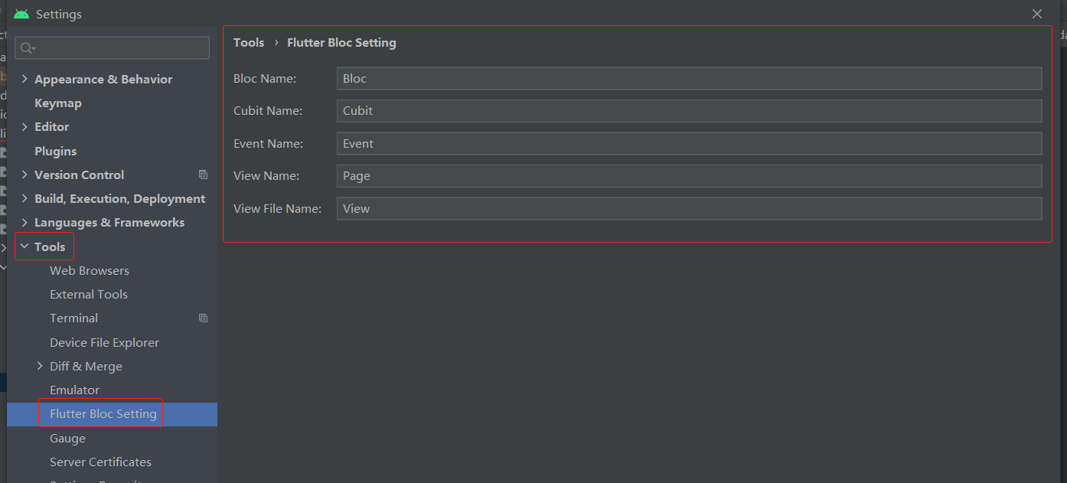Open Plugins settings
The width and height of the screenshot is (1067, 483).
[x=56, y=151]
